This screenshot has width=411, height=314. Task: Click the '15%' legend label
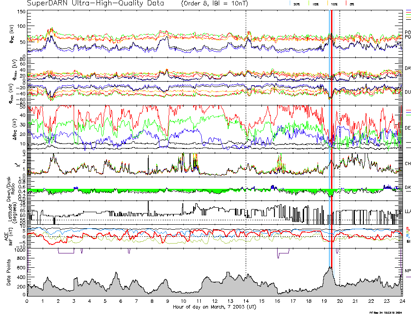click(315, 4)
